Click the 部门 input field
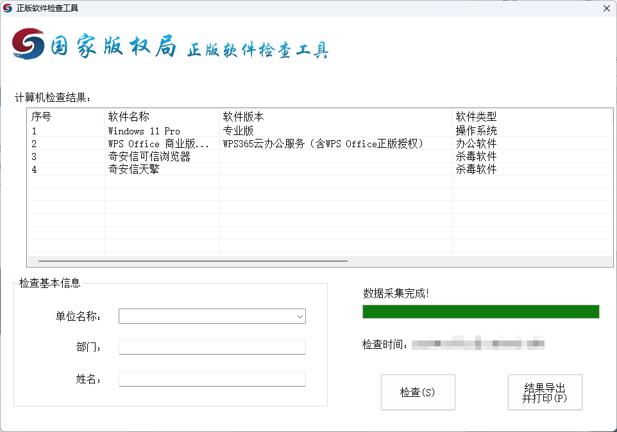Image resolution: width=617 pixels, height=432 pixels. 212,347
